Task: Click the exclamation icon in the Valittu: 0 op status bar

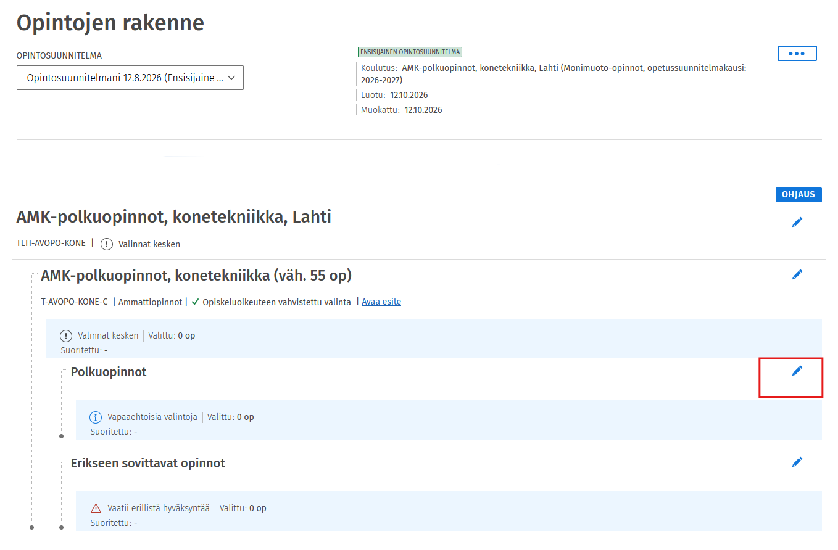Action: (x=66, y=336)
